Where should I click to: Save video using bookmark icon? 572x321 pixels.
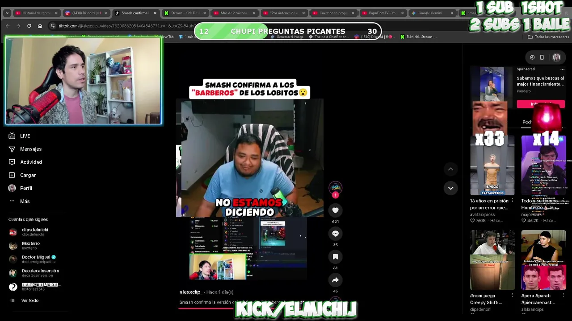(x=335, y=257)
